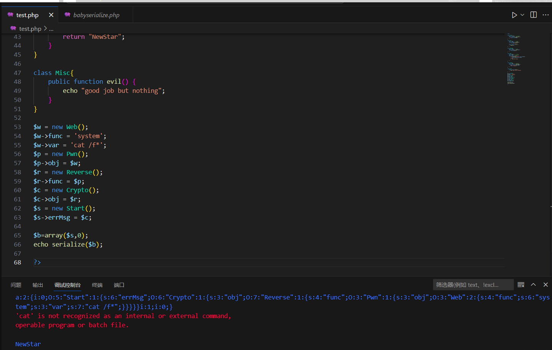Click the breadcrumb ellipsis after test.php
552x350 pixels.
(51, 29)
